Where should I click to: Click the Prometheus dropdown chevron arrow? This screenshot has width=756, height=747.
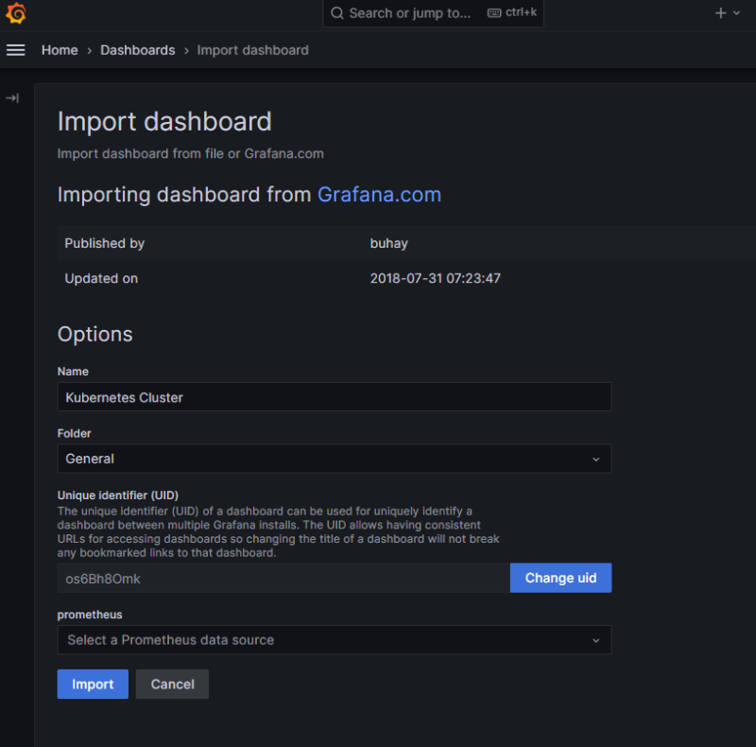[x=595, y=640]
